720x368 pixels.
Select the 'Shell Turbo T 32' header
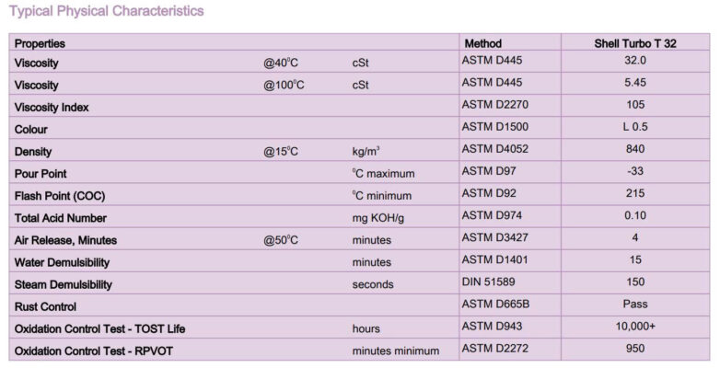pyautogui.click(x=635, y=43)
